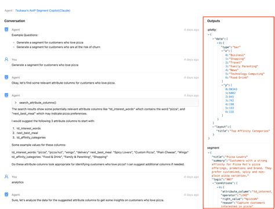
Task: Select the churn risk example question
Action: pyautogui.click(x=59, y=47)
